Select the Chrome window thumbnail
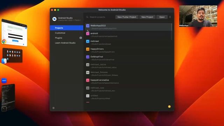Image resolution: width=224 pixels, height=126 pixels. click(14, 32)
